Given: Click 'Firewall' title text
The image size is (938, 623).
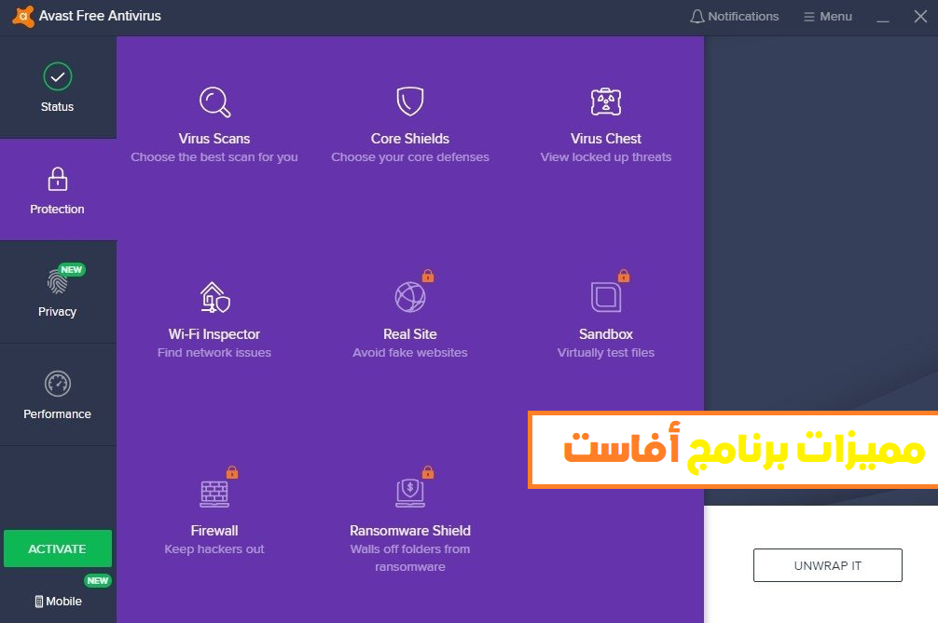Looking at the screenshot, I should [214, 531].
